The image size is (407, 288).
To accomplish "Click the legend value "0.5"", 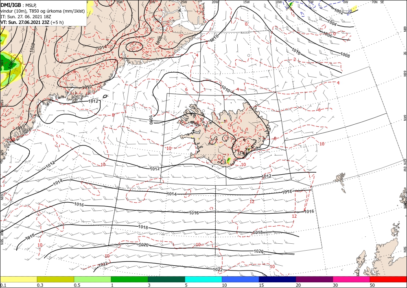I will tap(77, 285).
